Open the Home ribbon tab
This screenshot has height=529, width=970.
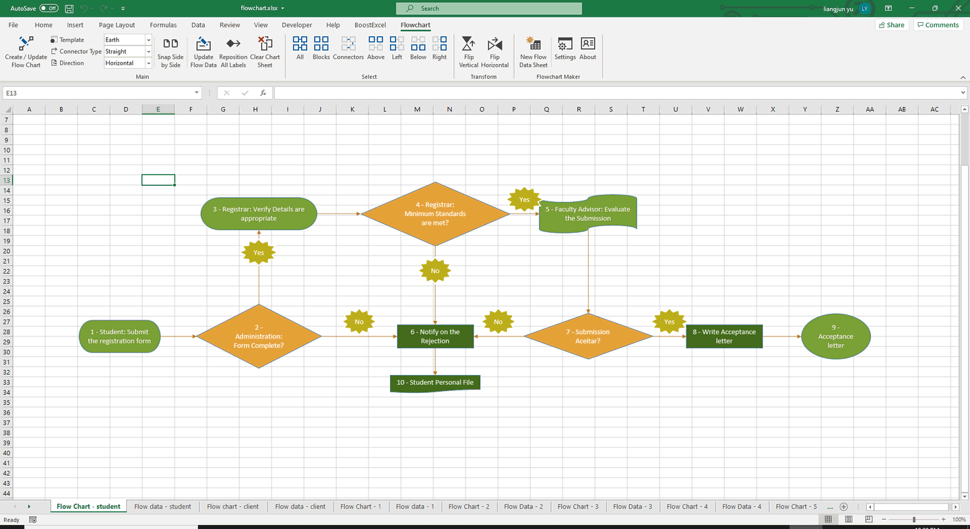tap(43, 25)
